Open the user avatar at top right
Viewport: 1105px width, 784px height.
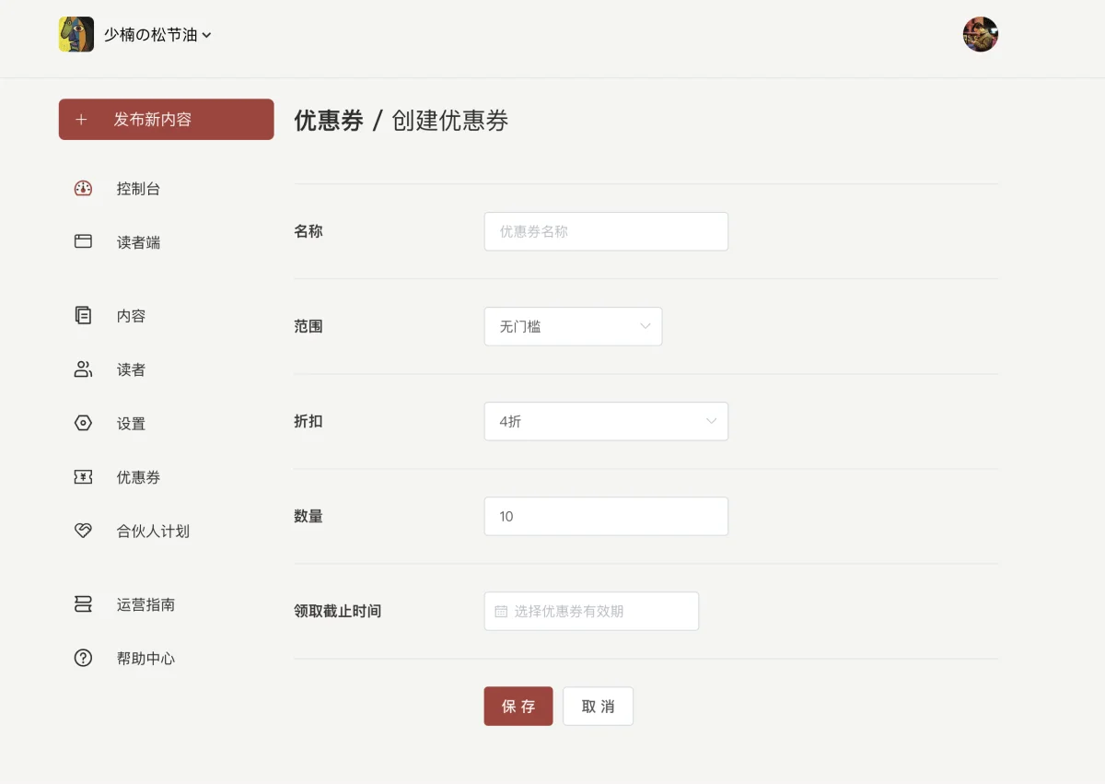click(980, 35)
